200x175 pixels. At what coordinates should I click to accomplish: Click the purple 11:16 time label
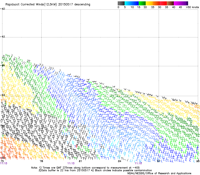tap(138, 163)
